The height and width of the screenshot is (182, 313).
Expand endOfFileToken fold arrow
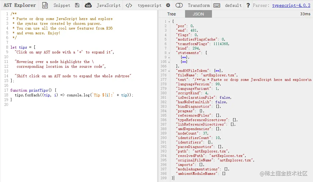click(x=169, y=71)
